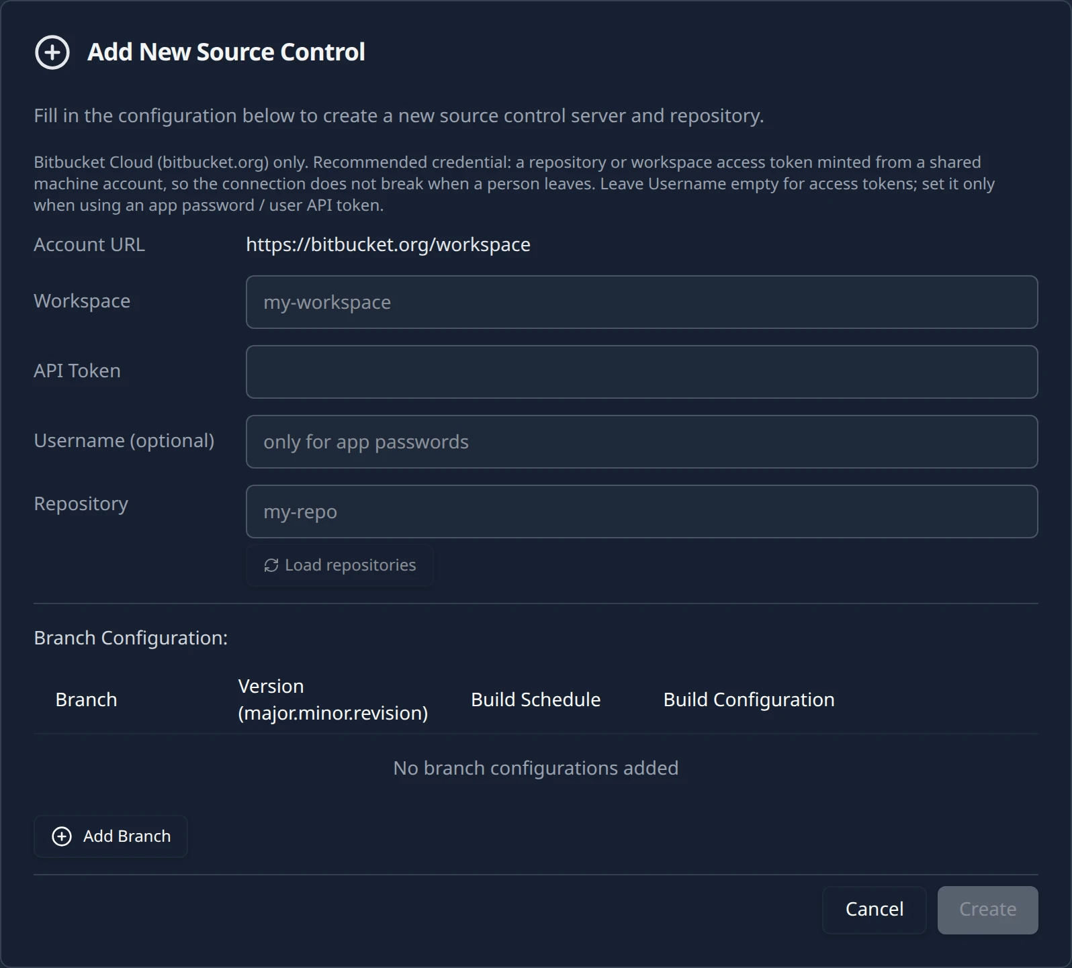Click the "Workspace" field label
Screen dimensions: 1072x968
[82, 301]
